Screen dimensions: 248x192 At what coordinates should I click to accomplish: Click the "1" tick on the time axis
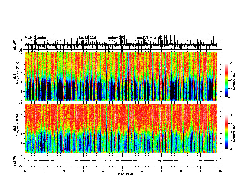point(44,171)
